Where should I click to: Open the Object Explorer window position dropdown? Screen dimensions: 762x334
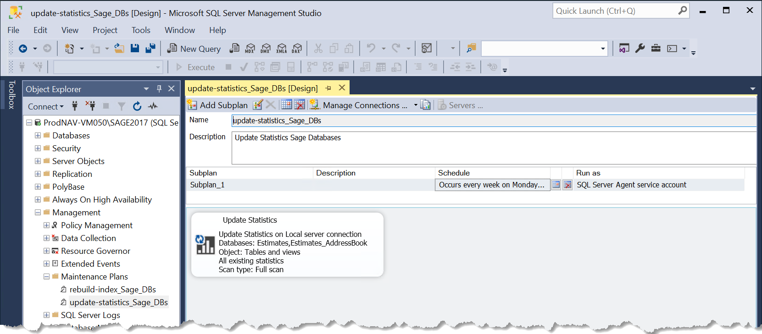click(x=146, y=89)
